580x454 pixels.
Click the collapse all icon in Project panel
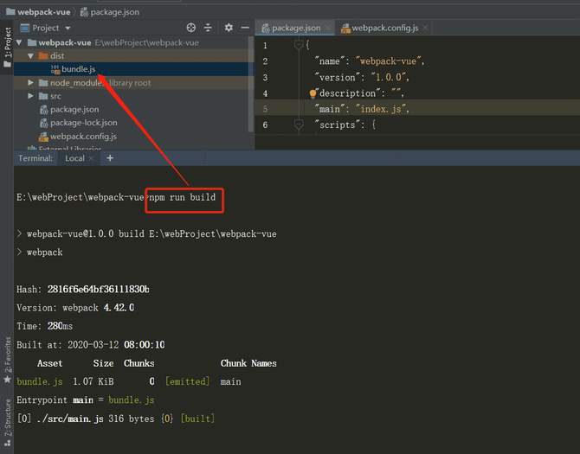click(208, 28)
